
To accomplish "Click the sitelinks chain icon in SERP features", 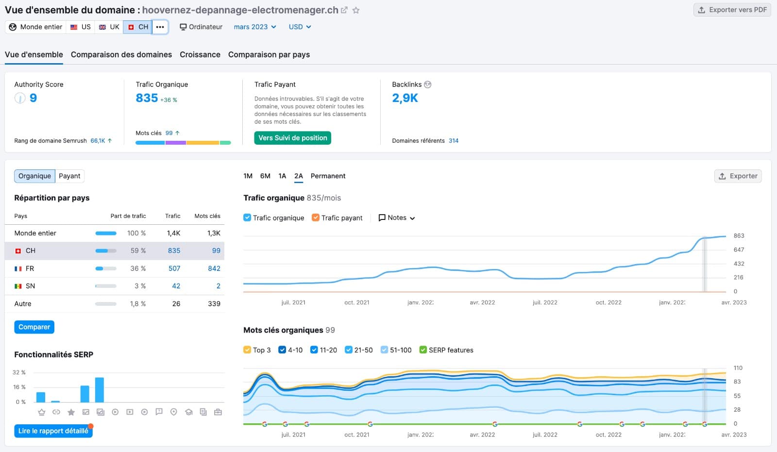I will (x=56, y=412).
